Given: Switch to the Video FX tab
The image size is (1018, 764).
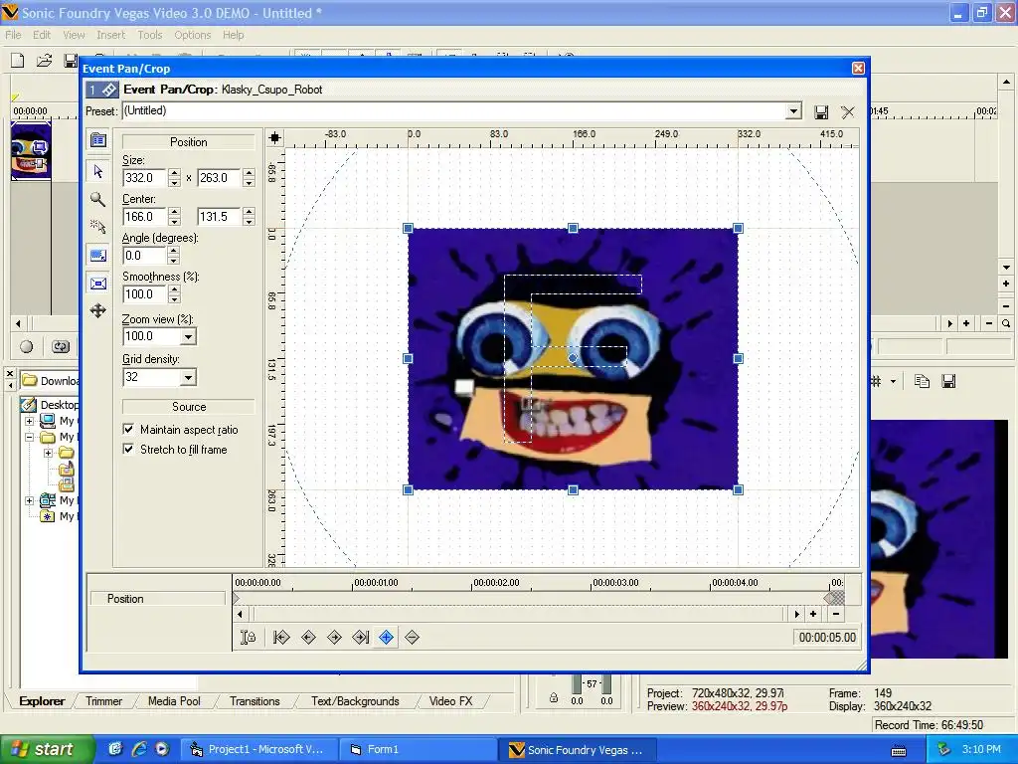Looking at the screenshot, I should tap(450, 701).
